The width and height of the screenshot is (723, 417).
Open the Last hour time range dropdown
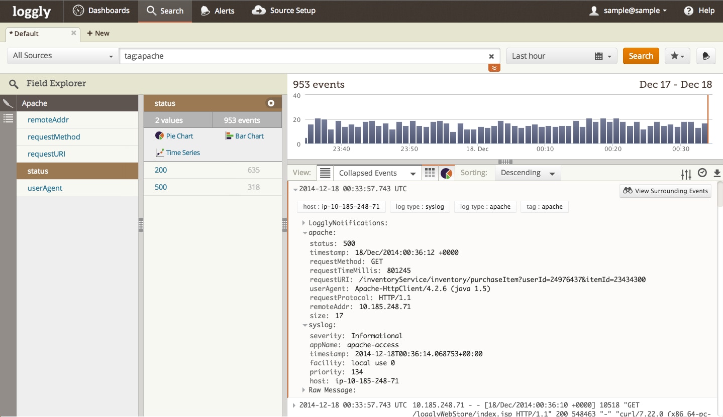click(x=561, y=56)
